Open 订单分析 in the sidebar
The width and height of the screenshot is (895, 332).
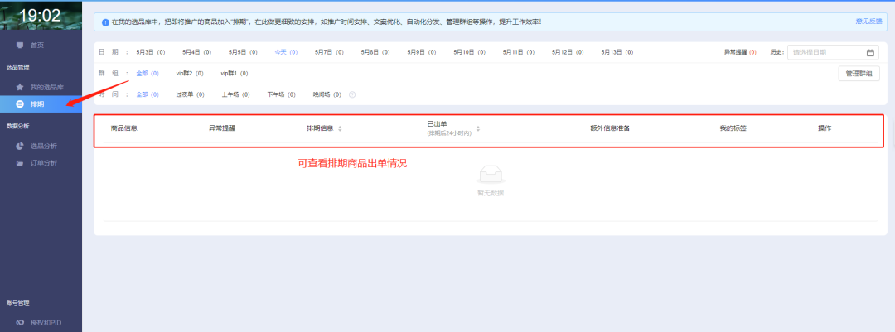[x=41, y=163]
